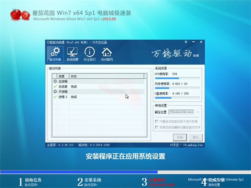Image resolution: width=251 pixels, height=188 pixels.
Task: Close the 万能驱动助理 window
Action: 201,42
